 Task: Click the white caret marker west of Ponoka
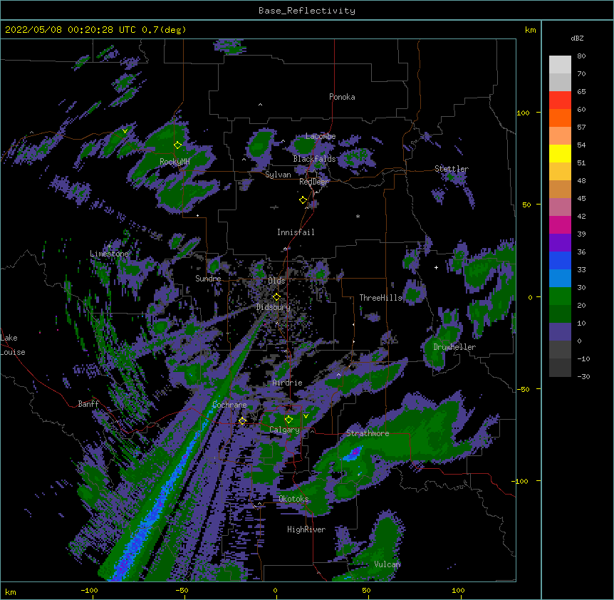click(x=260, y=105)
